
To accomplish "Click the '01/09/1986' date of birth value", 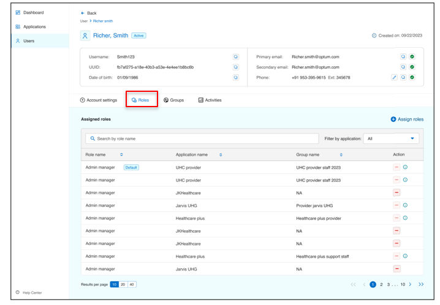I will pyautogui.click(x=127, y=78).
